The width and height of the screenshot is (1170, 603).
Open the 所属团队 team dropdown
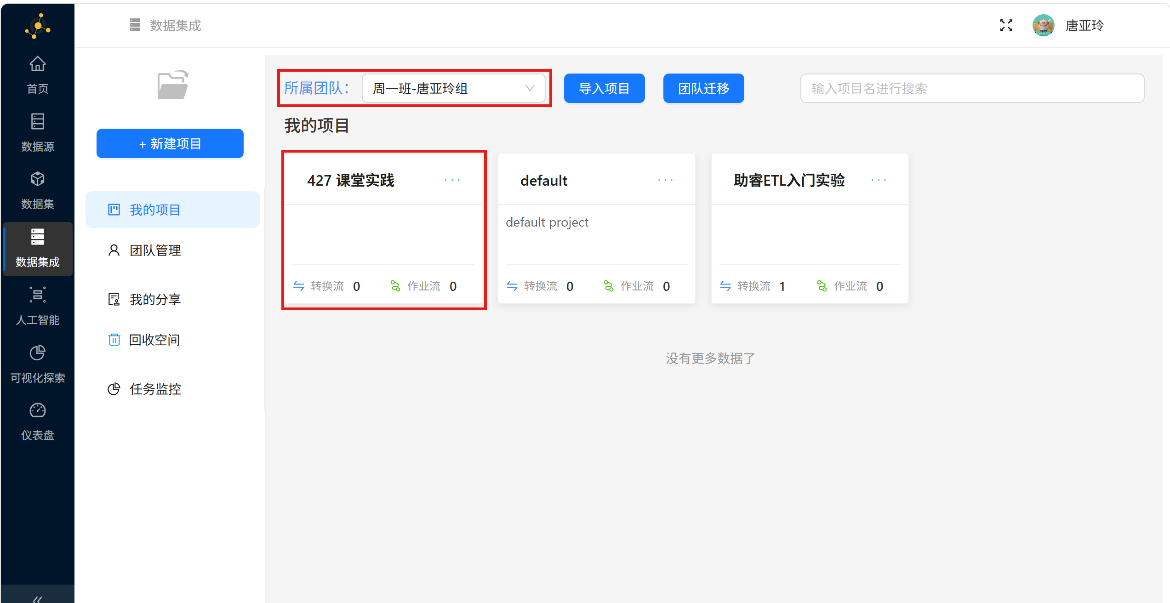click(x=453, y=88)
